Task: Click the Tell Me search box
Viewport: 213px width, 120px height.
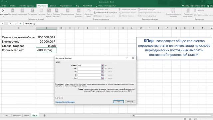Action: click(x=106, y=6)
